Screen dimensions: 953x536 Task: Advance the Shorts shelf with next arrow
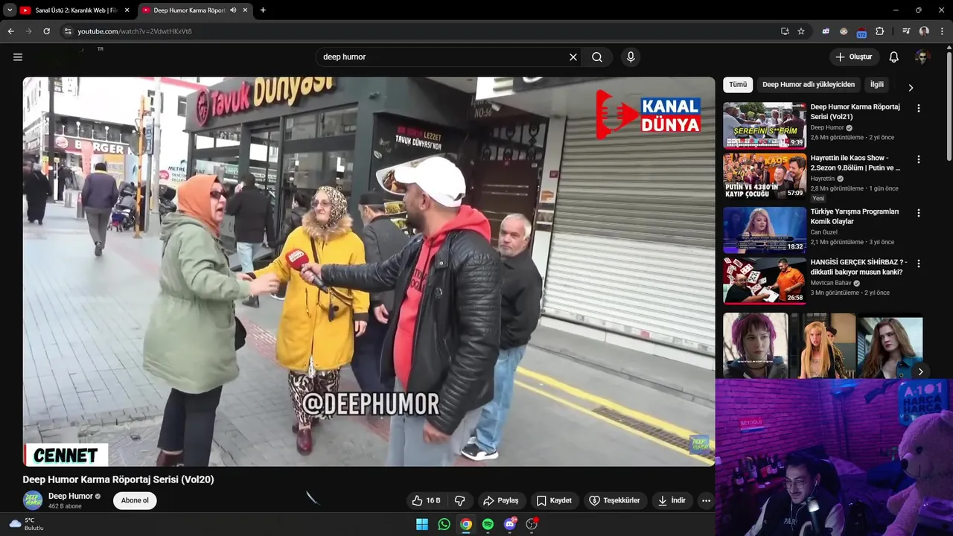[920, 371]
